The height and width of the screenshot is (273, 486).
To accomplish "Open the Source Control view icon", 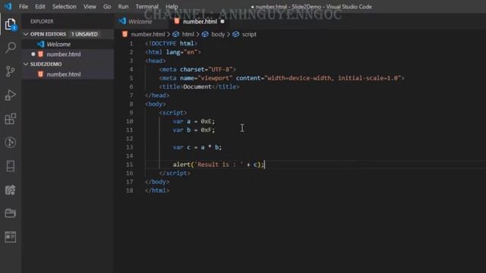I will [x=10, y=71].
